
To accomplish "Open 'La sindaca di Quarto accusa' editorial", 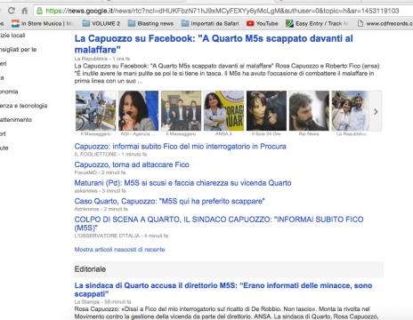I will [223, 290].
